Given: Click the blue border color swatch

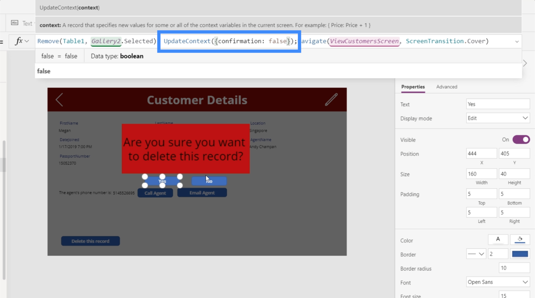Looking at the screenshot, I should (x=520, y=254).
